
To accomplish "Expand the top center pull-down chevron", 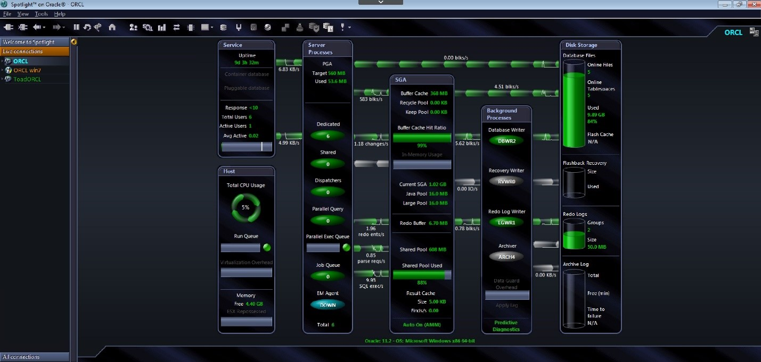I will [x=381, y=2].
